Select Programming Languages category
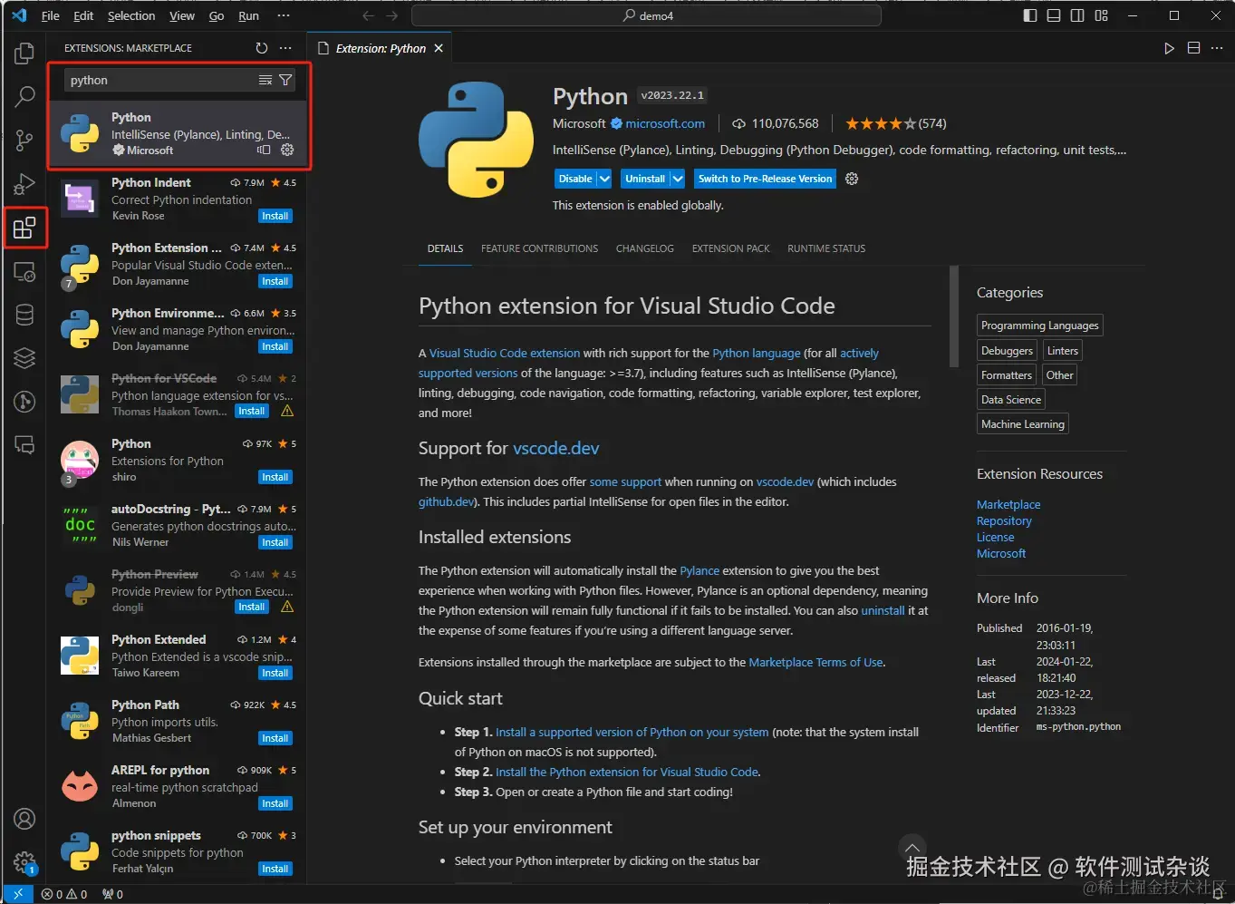The image size is (1235, 904). pyautogui.click(x=1040, y=326)
